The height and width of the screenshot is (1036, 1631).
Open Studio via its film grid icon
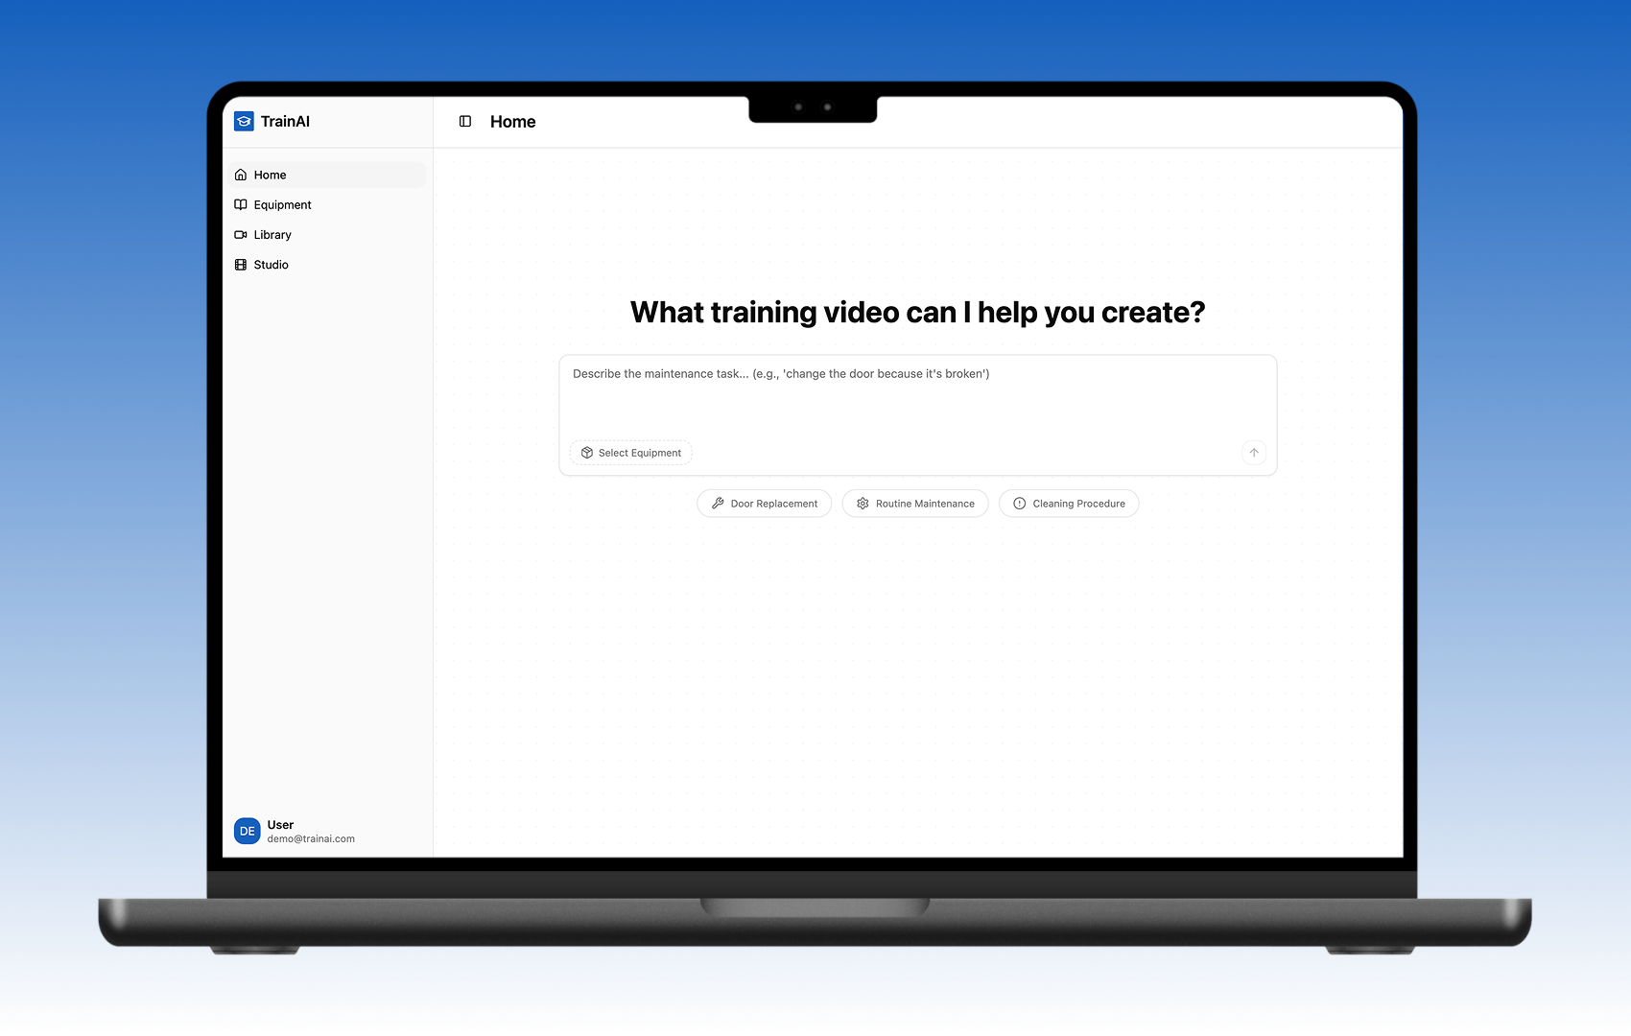click(x=241, y=265)
